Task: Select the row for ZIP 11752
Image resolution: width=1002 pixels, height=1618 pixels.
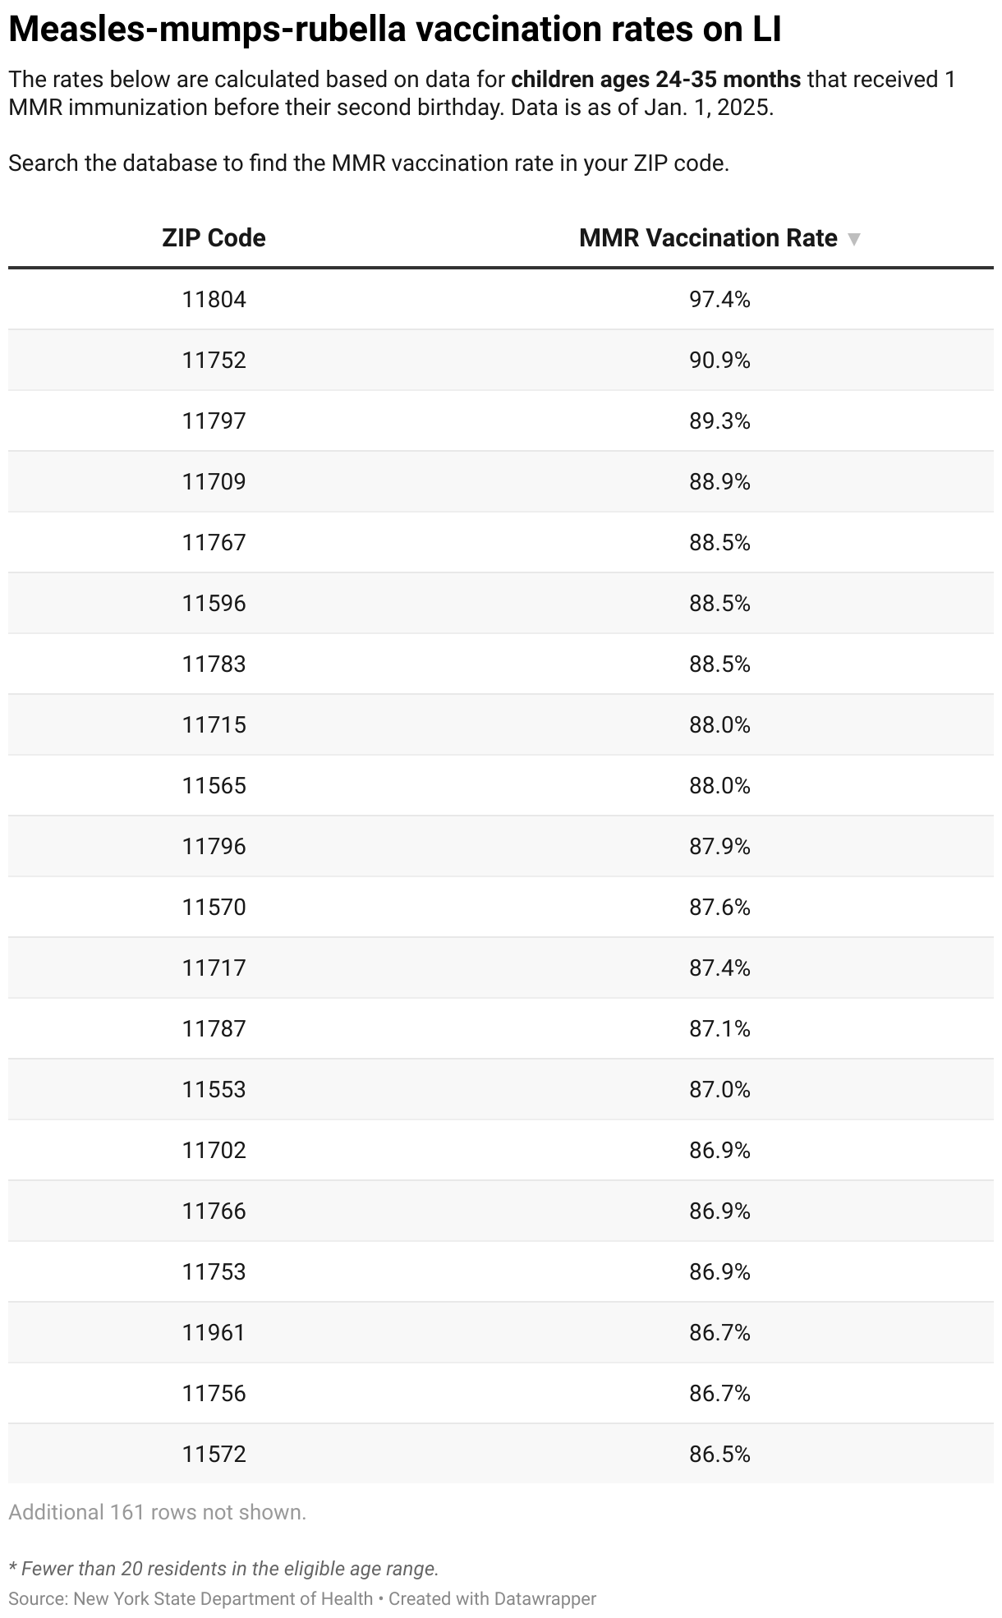Action: pos(501,361)
